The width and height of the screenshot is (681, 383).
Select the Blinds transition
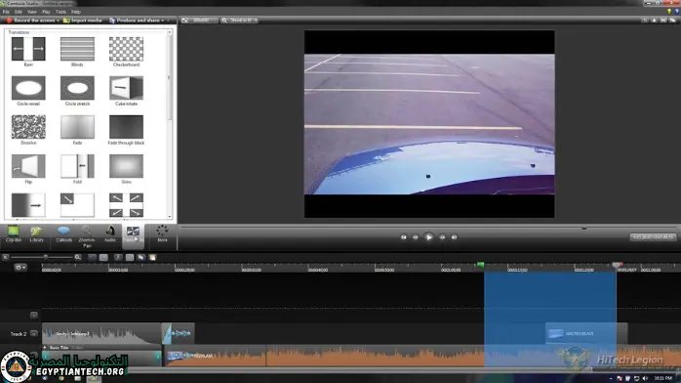pyautogui.click(x=77, y=49)
